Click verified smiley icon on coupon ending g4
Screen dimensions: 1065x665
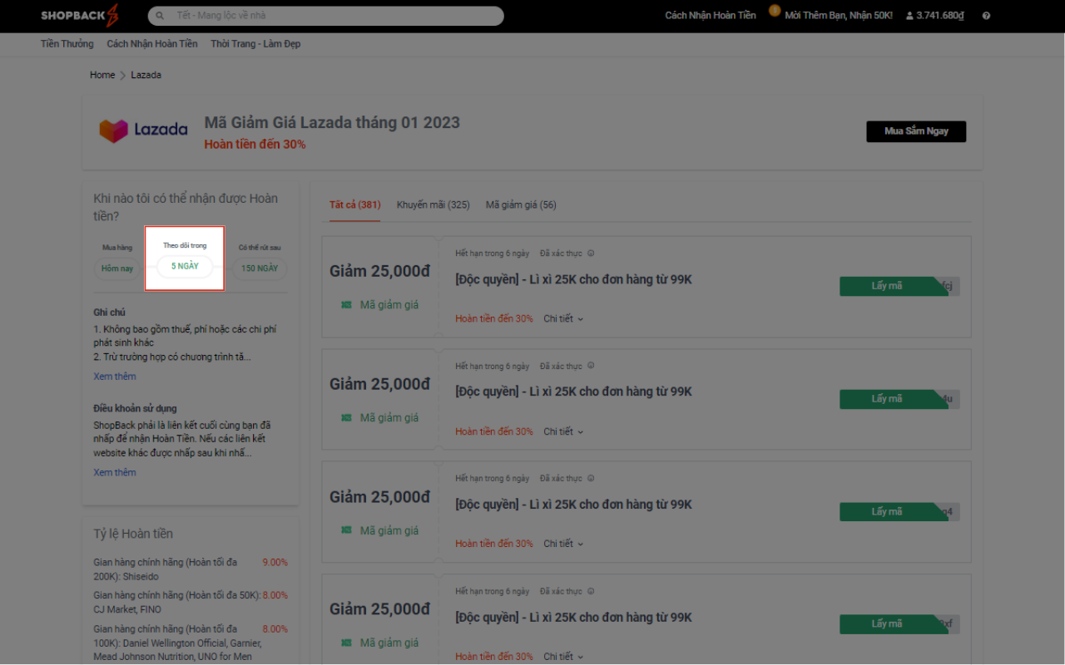[x=591, y=479]
